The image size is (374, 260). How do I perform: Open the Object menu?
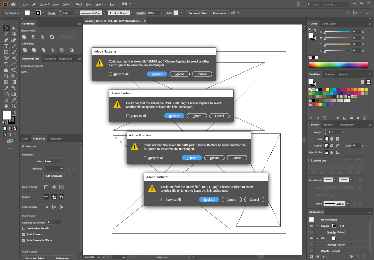click(45, 4)
